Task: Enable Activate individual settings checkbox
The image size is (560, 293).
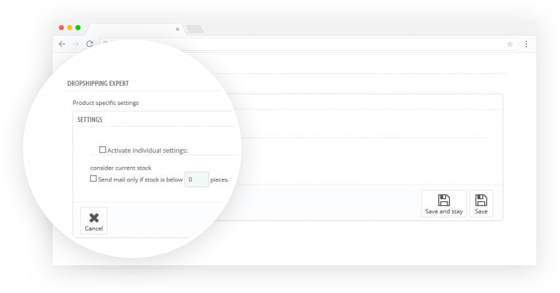Action: click(102, 150)
